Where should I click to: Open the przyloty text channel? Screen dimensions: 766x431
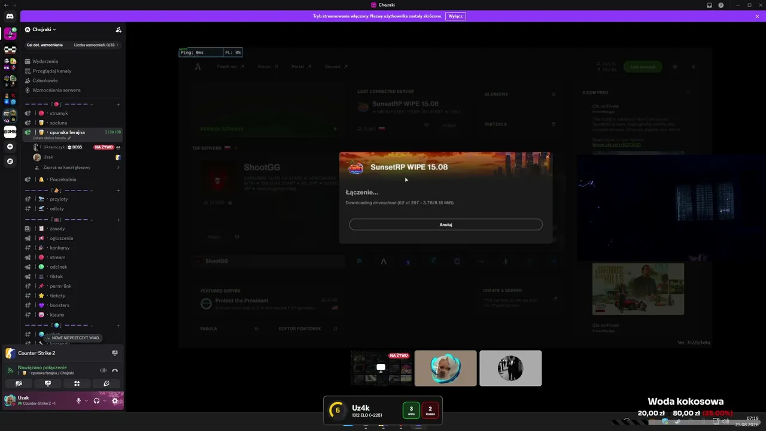[x=73, y=199]
